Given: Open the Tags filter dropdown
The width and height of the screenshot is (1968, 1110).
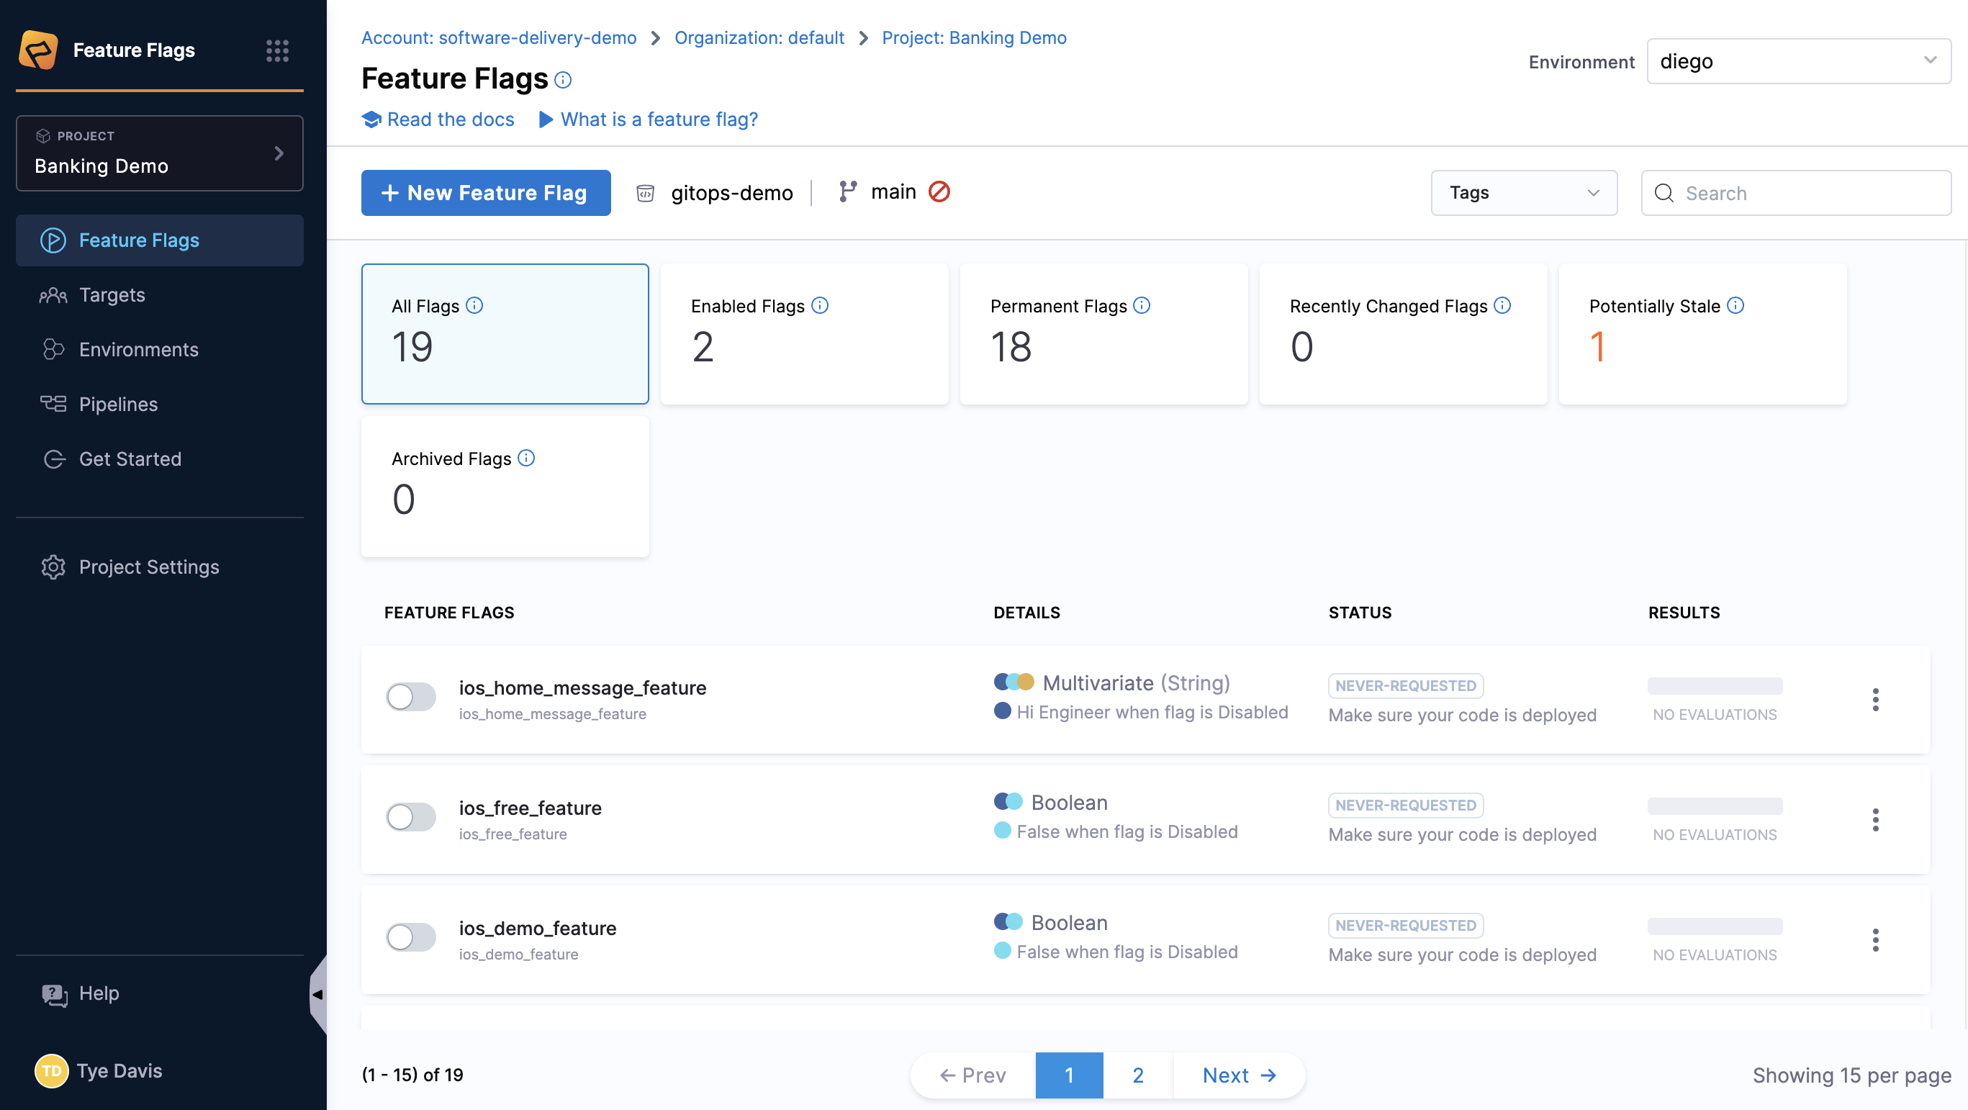Looking at the screenshot, I should (x=1523, y=192).
